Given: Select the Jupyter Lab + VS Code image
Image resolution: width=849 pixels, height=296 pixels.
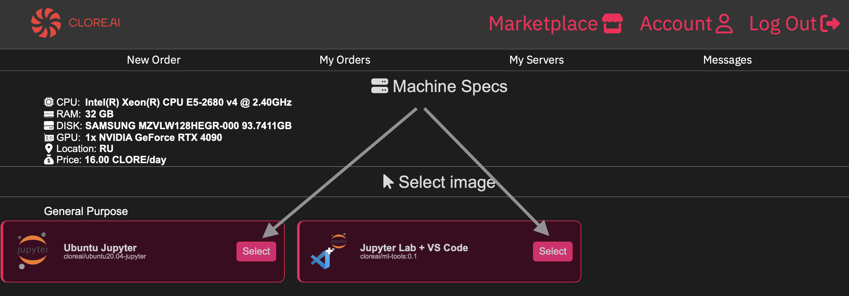Looking at the screenshot, I should click(x=553, y=251).
